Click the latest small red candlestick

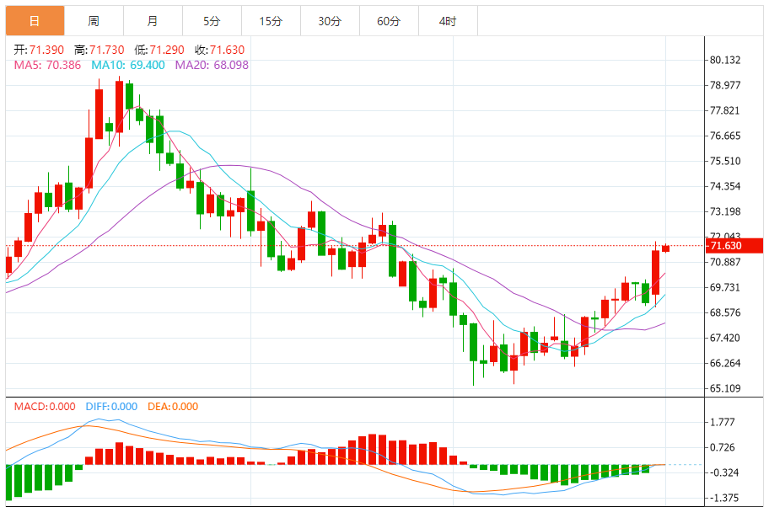click(665, 248)
